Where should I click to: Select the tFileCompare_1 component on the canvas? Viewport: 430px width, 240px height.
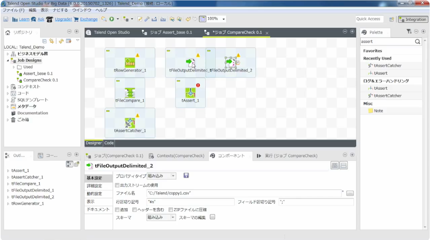point(130,93)
